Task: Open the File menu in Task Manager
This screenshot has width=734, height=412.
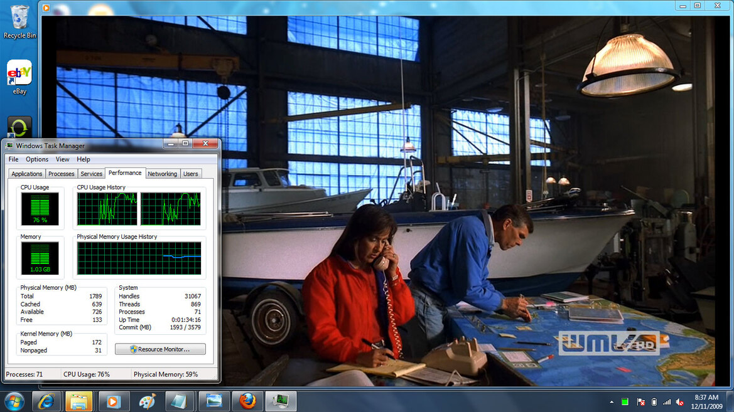Action: point(14,159)
